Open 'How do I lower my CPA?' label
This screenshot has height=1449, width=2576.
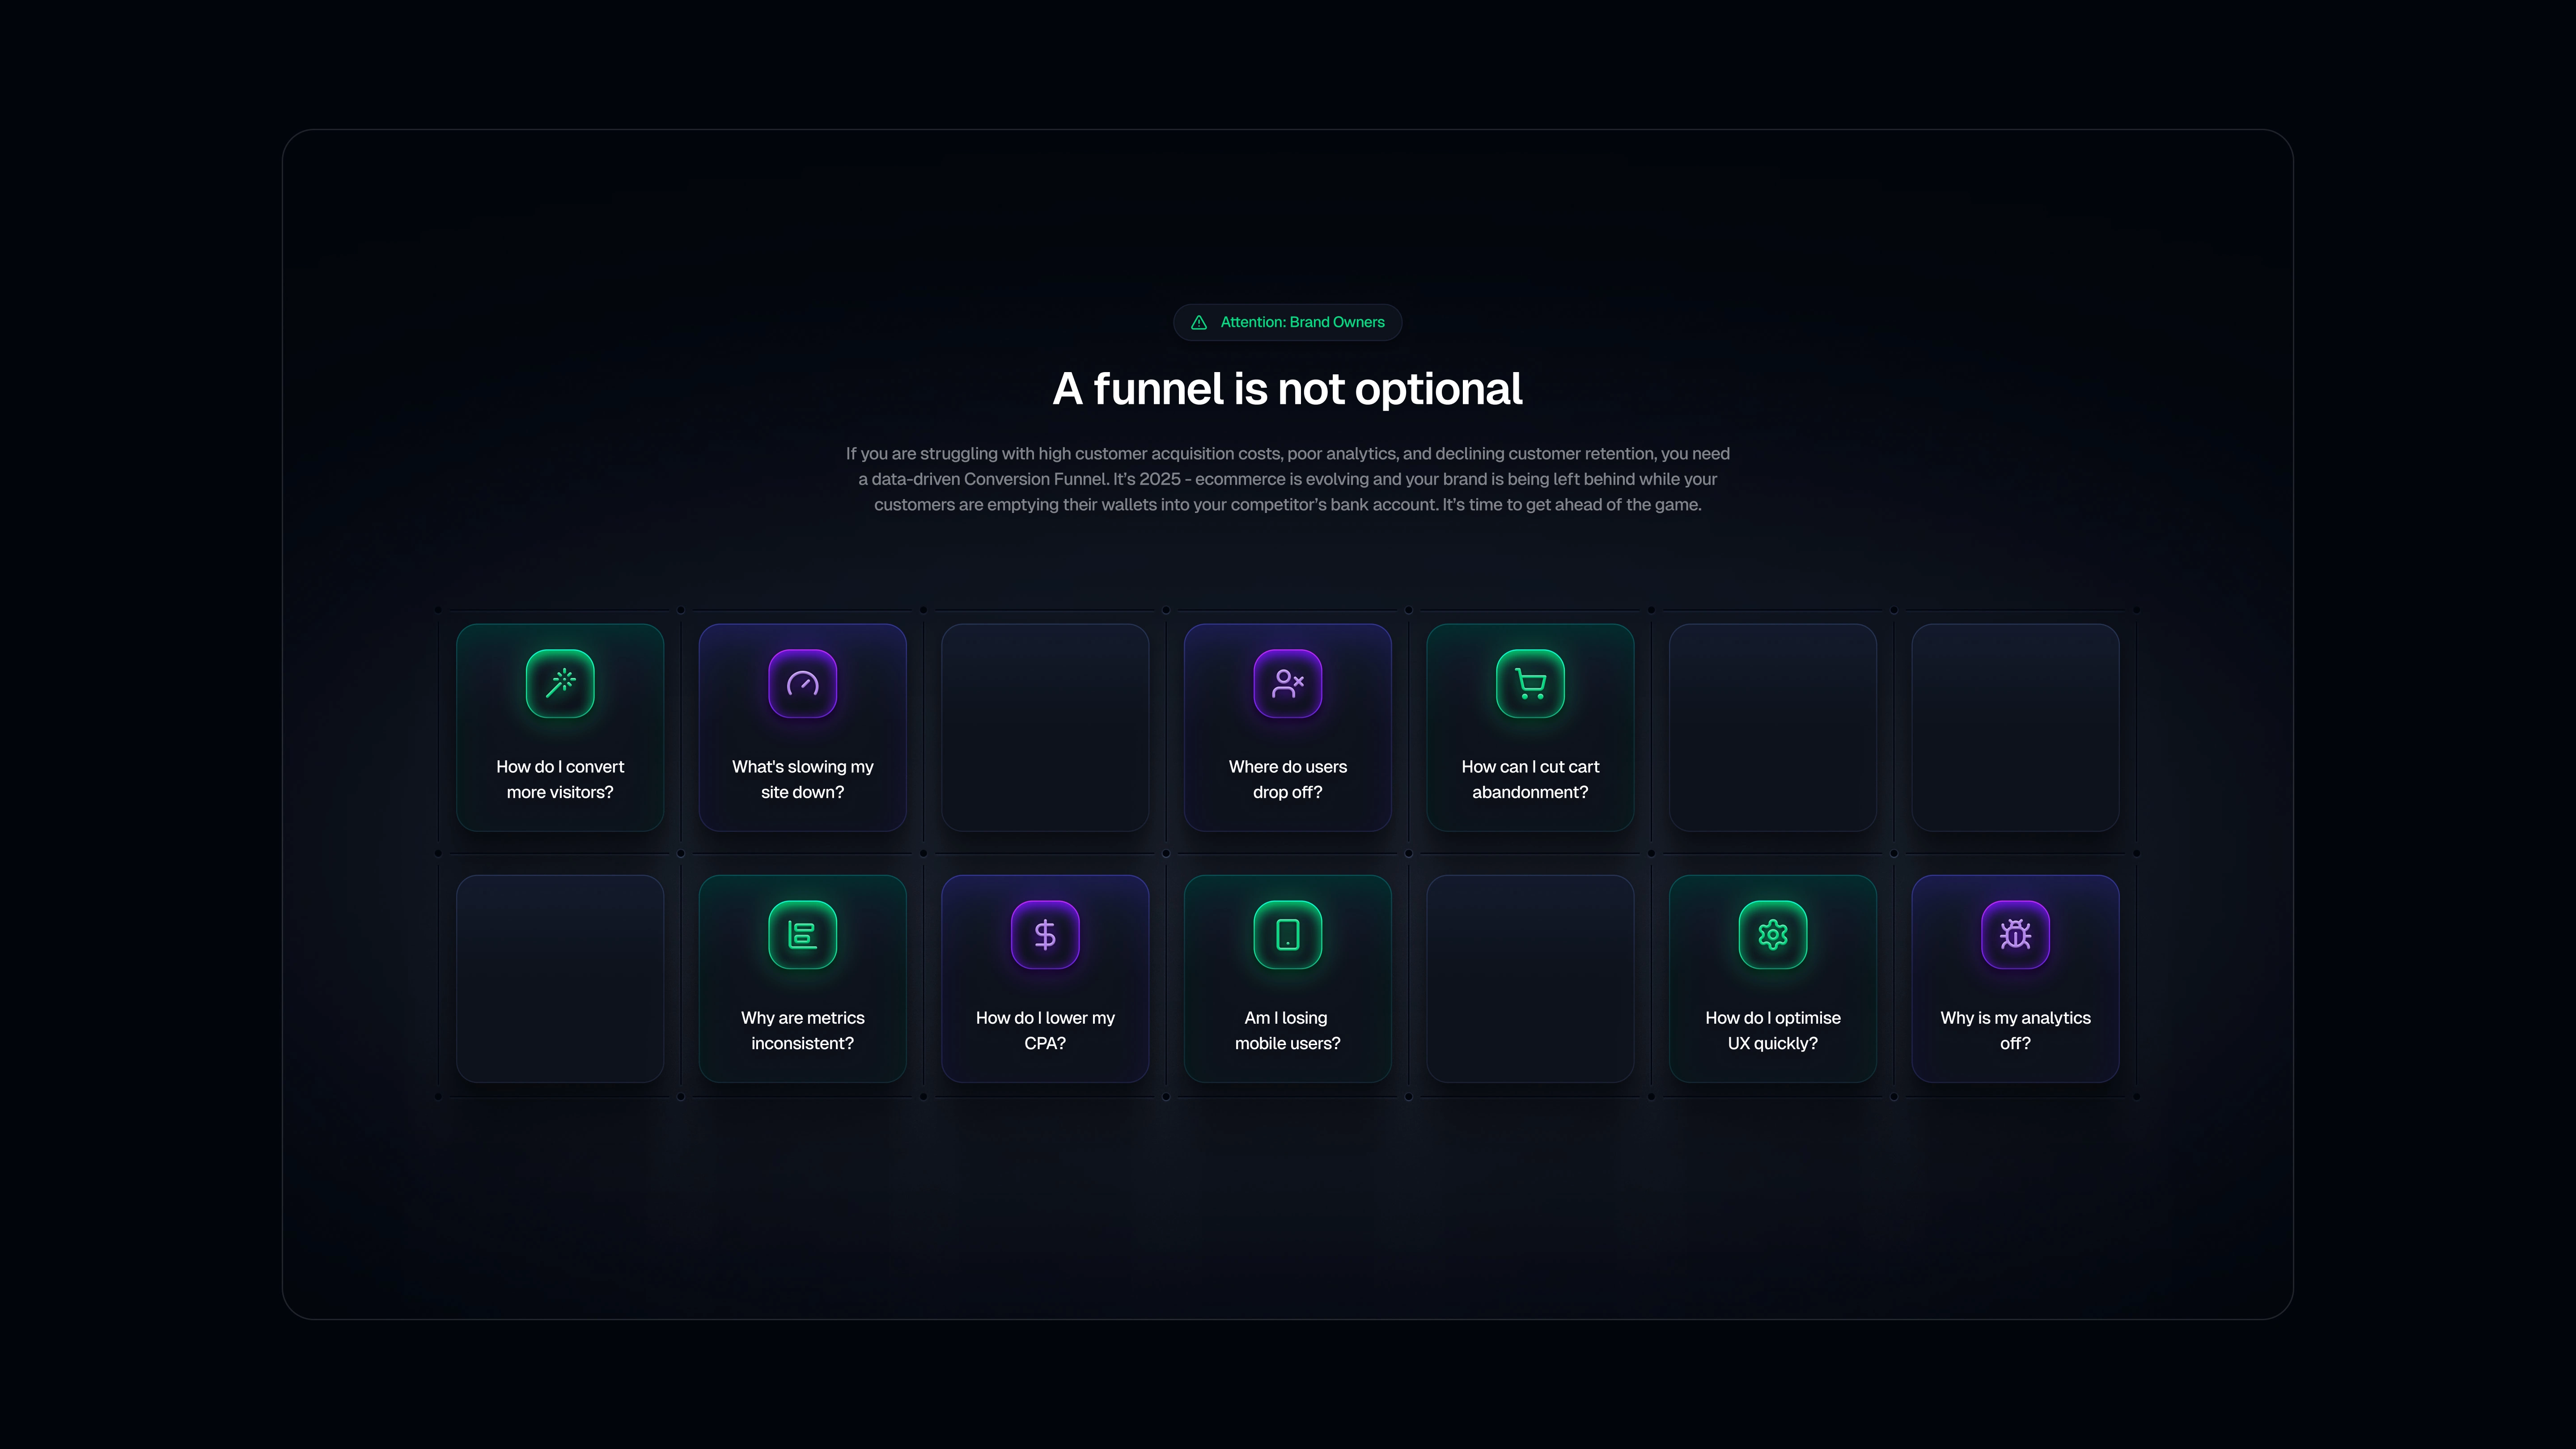tap(1045, 1030)
